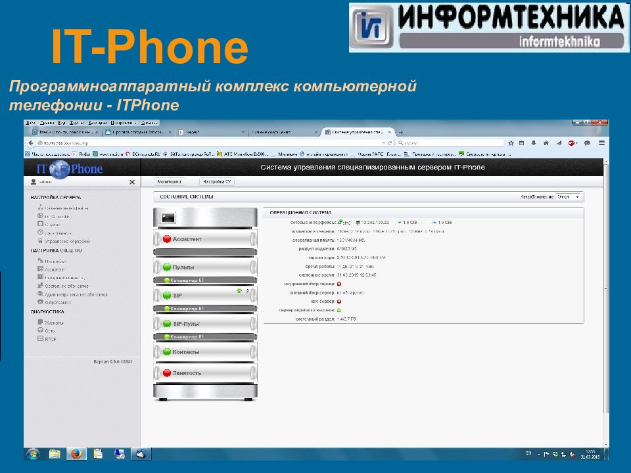Image resolution: width=631 pixels, height=473 pixels.
Task: Click the Занятость module in server rack
Action: point(205,373)
